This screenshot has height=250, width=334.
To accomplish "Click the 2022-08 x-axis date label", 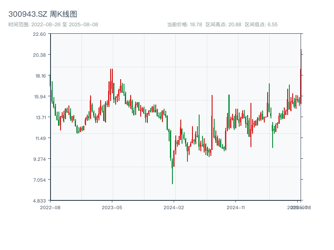I will click(x=50, y=207).
